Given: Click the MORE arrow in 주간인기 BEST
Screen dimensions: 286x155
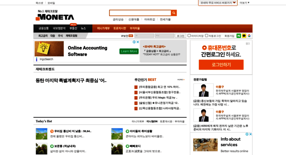Looking at the screenshot, I should (x=181, y=80).
